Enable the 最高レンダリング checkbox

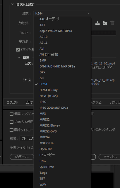coord(11,114)
